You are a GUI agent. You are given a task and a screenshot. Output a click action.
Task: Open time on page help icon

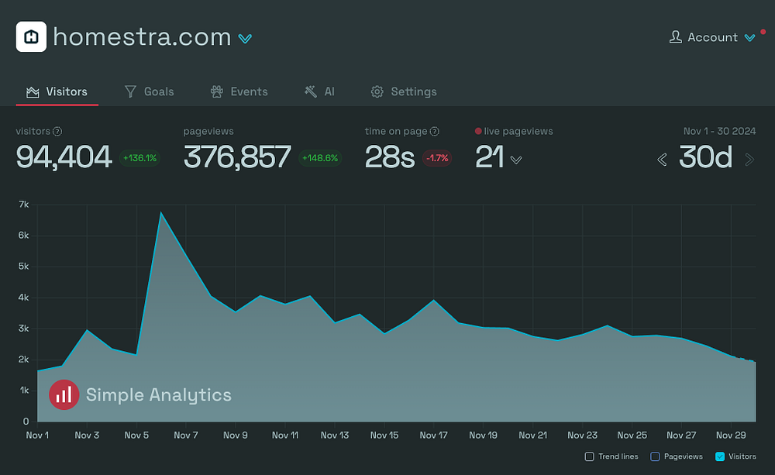click(x=435, y=132)
